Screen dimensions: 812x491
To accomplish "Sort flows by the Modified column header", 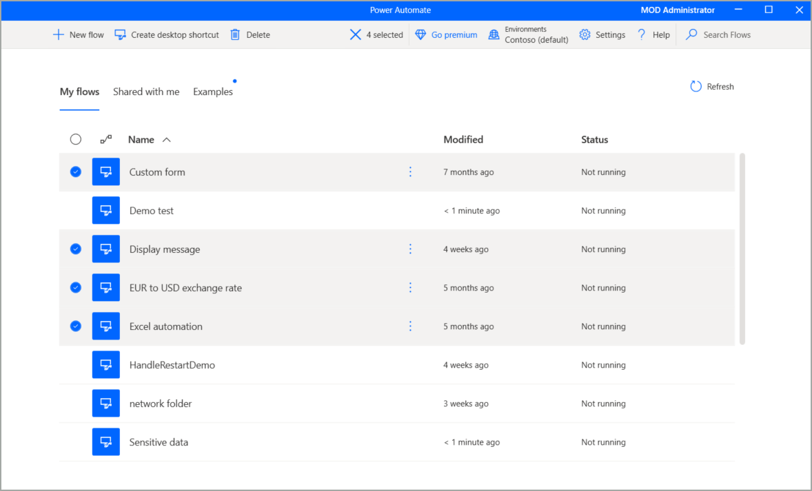I will (x=463, y=139).
